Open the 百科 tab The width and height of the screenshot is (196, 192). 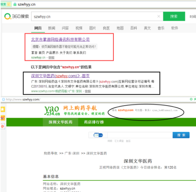134,28
